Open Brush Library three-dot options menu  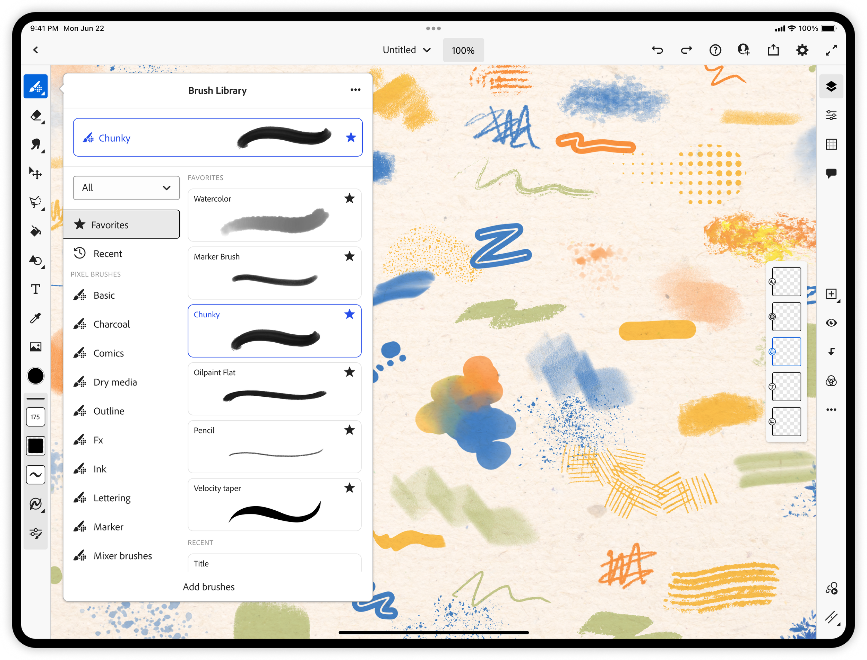click(355, 90)
